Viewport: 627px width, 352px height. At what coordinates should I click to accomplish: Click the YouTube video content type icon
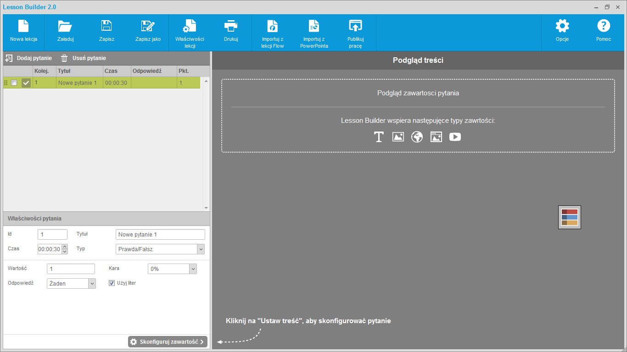(455, 137)
